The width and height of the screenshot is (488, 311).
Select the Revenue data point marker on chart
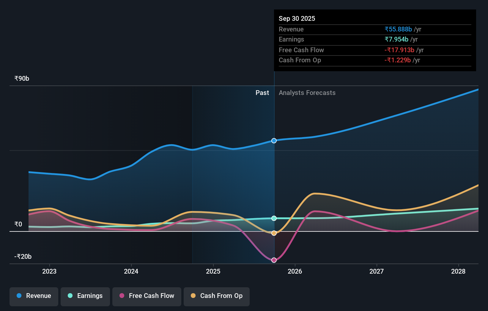(274, 141)
